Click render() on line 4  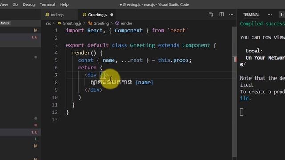[84, 53]
